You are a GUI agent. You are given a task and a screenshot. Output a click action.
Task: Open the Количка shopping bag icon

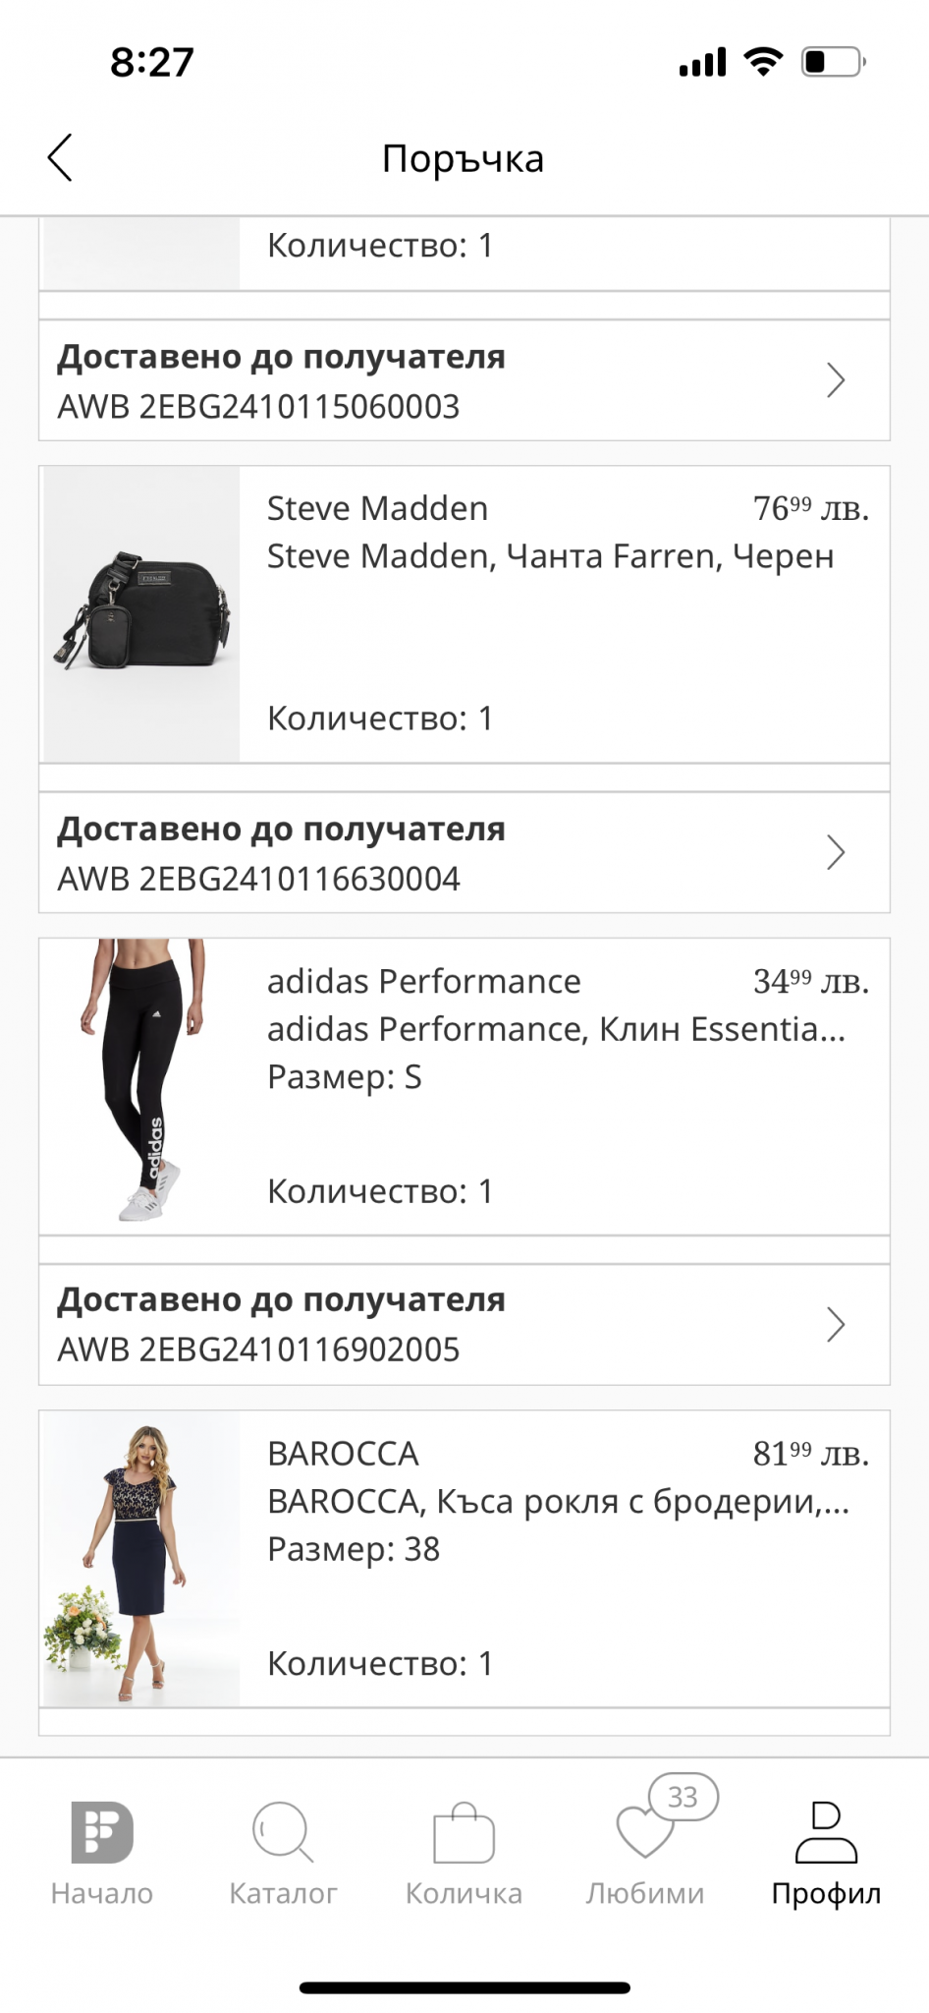click(464, 1832)
